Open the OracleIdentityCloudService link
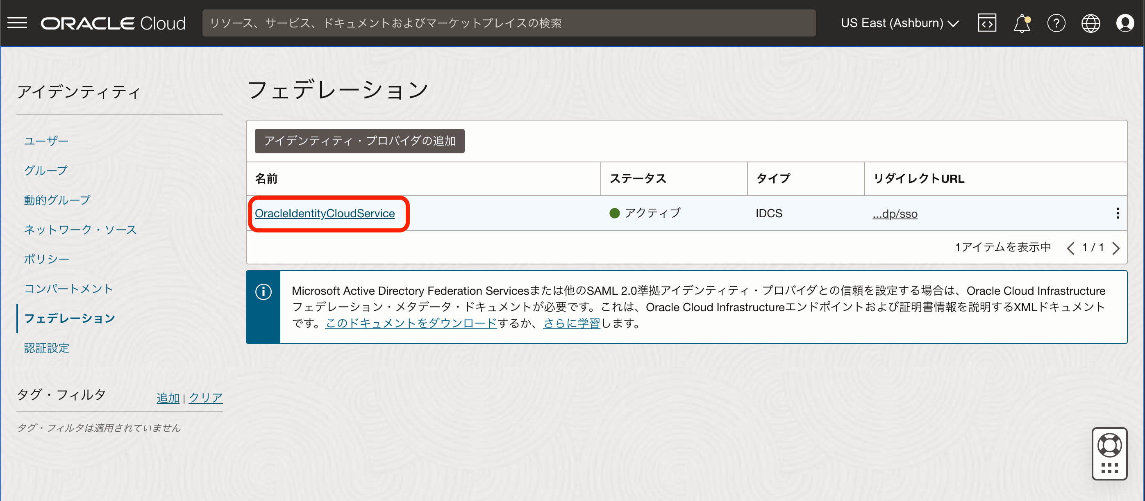1145x501 pixels. (325, 213)
